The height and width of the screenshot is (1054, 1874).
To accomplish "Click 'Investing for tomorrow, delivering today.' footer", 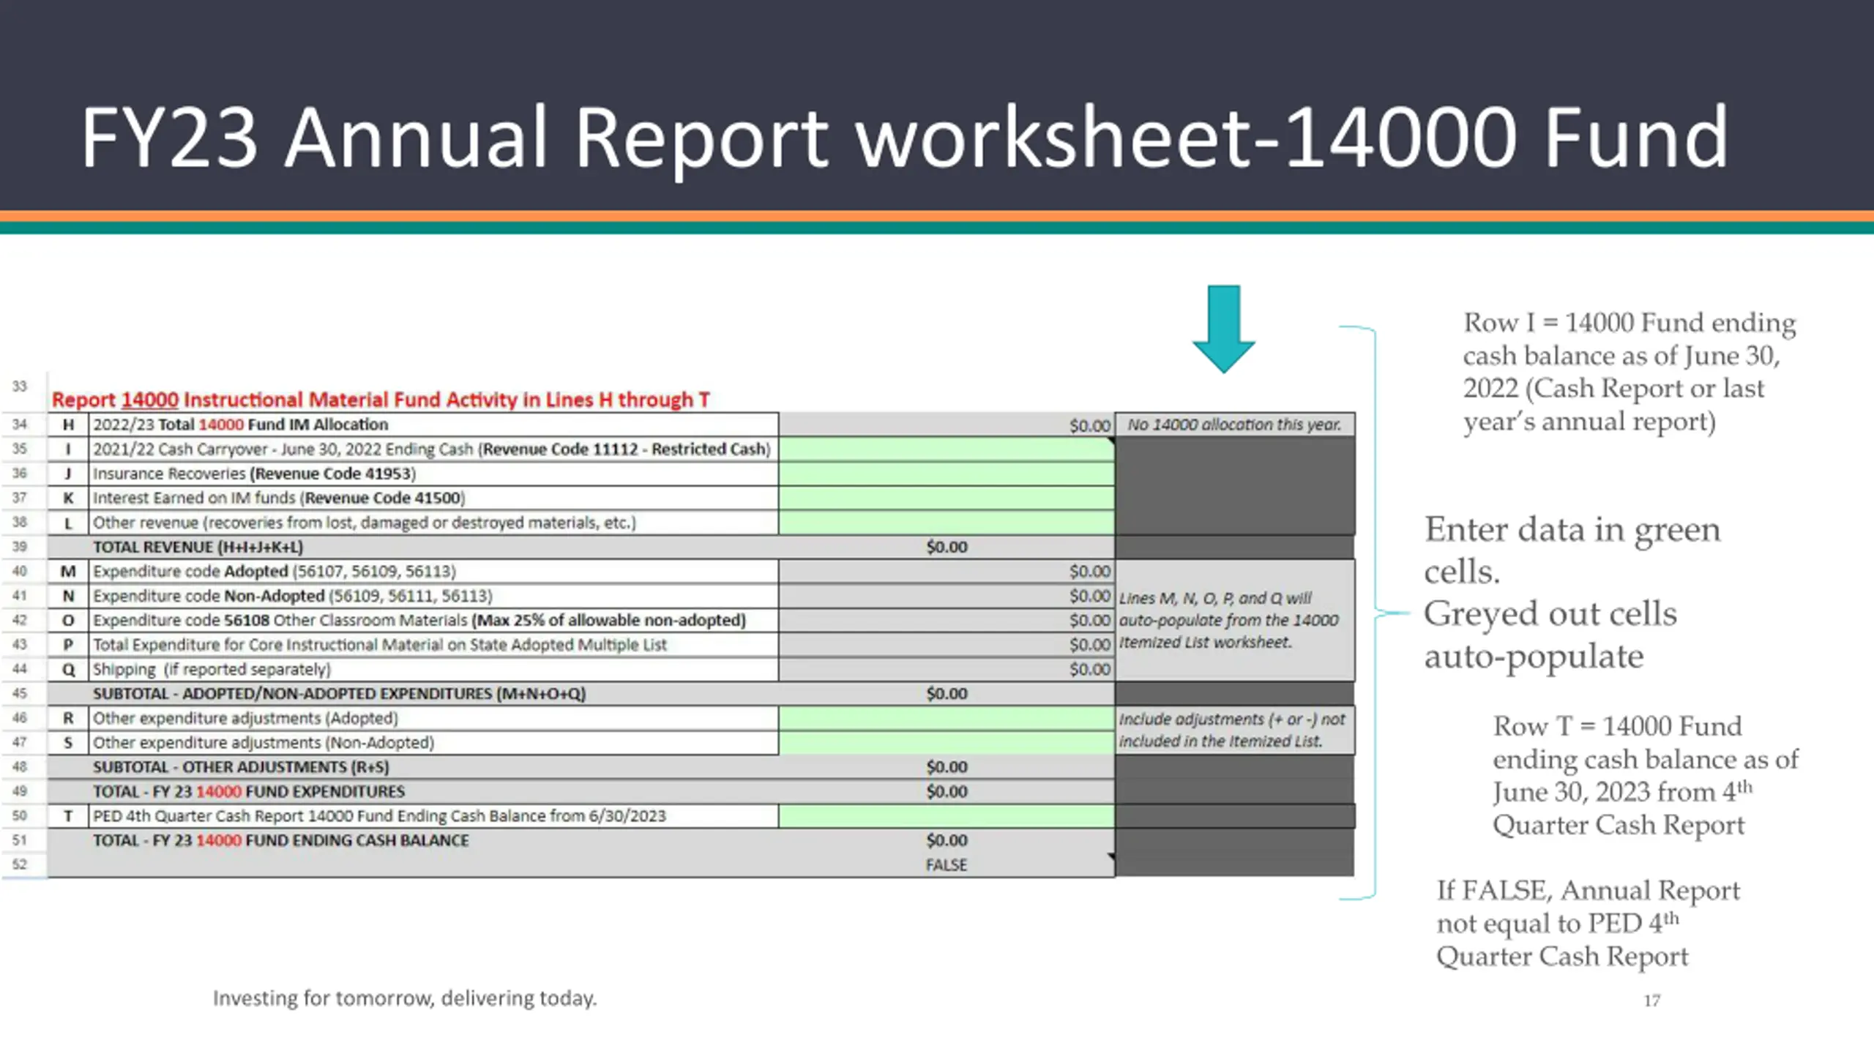I will point(405,998).
